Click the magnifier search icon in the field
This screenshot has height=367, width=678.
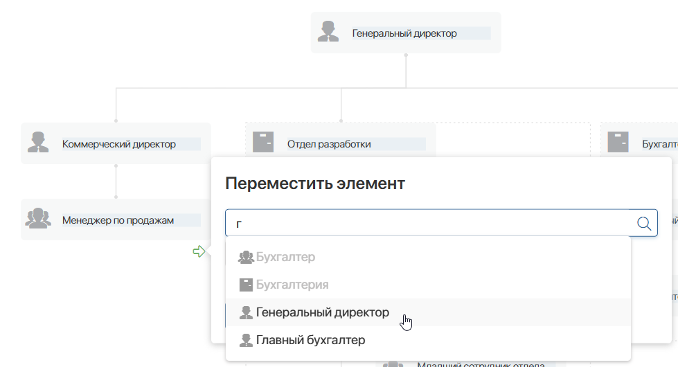pos(644,224)
